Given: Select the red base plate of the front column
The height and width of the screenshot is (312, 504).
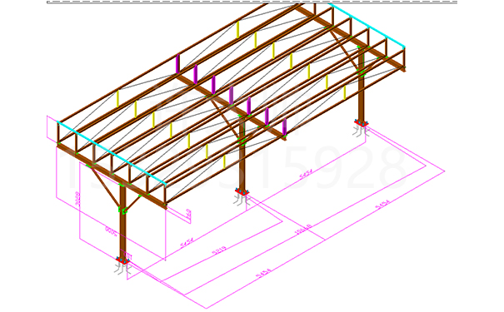Looking at the screenshot, I should click(122, 260).
